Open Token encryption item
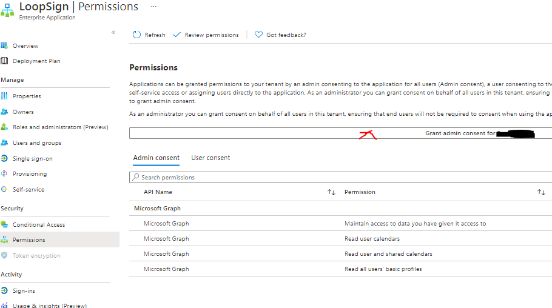 point(36,255)
